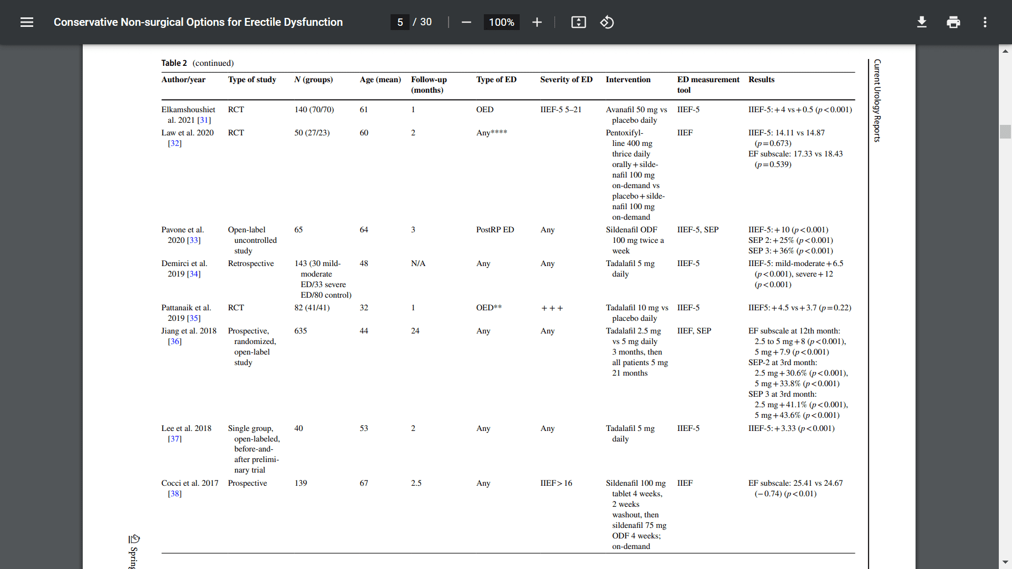Click the 'Any****' type of ED cell
This screenshot has height=569, width=1012.
click(x=491, y=133)
